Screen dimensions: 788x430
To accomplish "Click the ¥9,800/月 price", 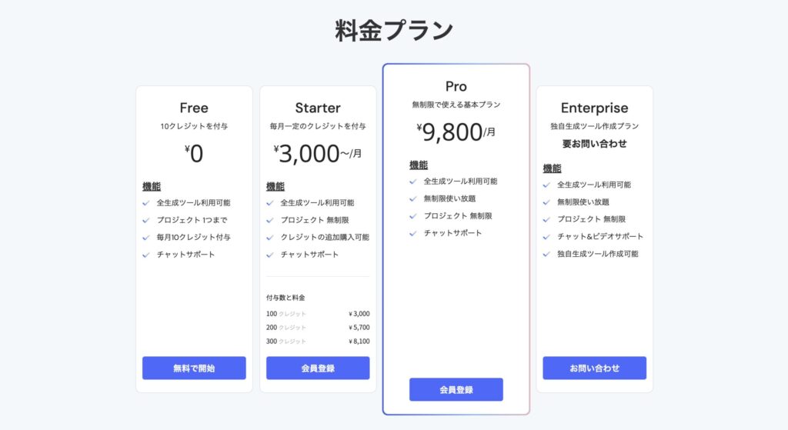I will 456,132.
